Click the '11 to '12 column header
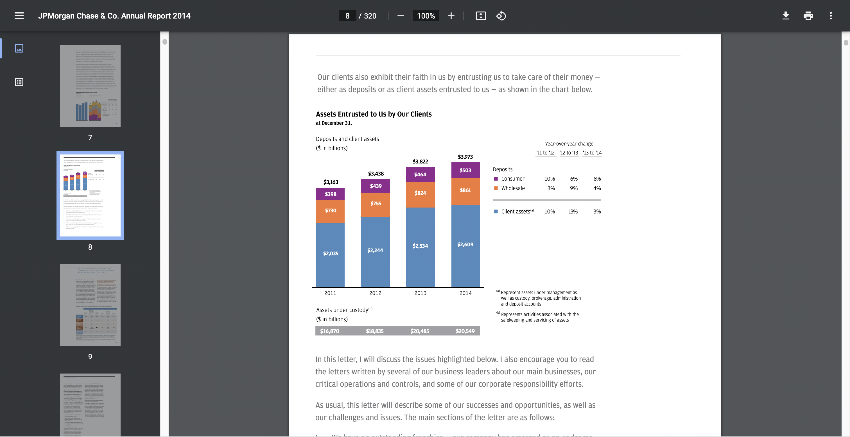 [x=545, y=153]
